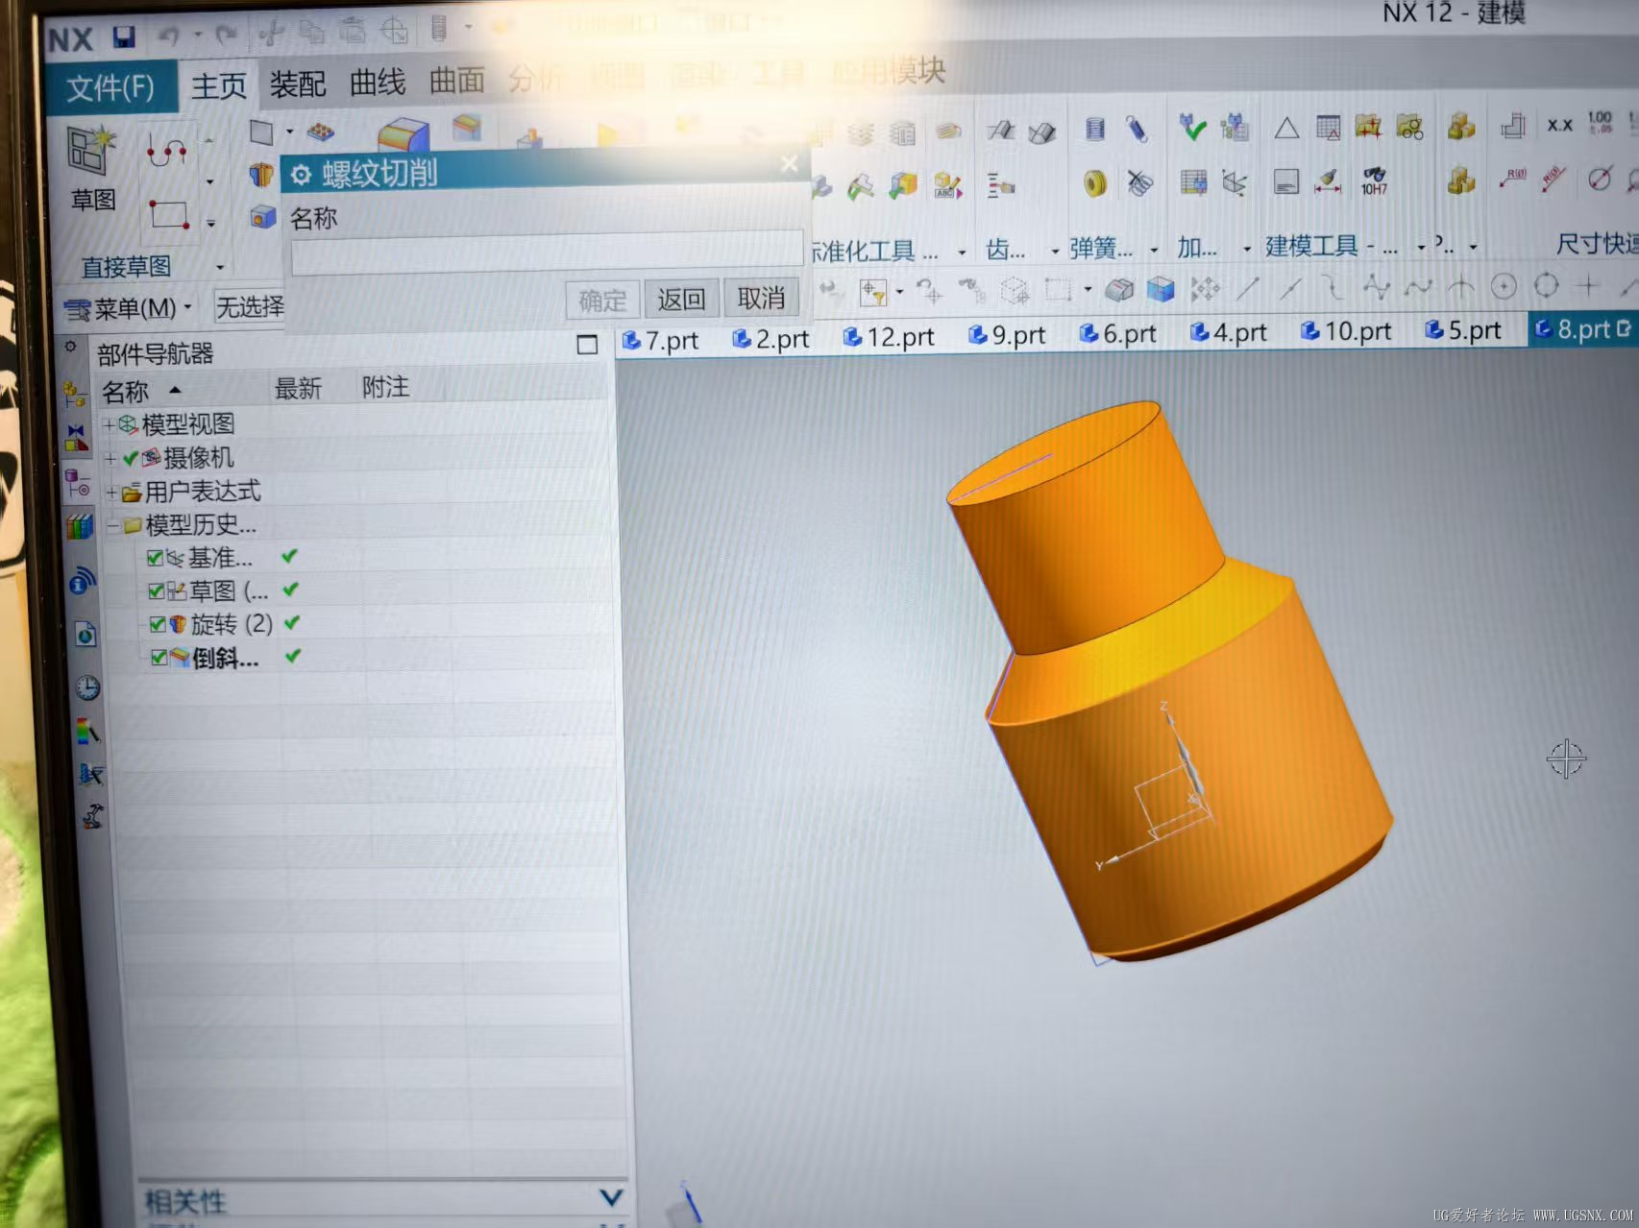Click the clock History icon in sidebar

coord(87,687)
